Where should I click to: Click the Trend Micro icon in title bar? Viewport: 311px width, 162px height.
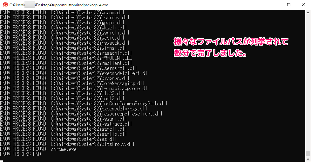(5, 5)
